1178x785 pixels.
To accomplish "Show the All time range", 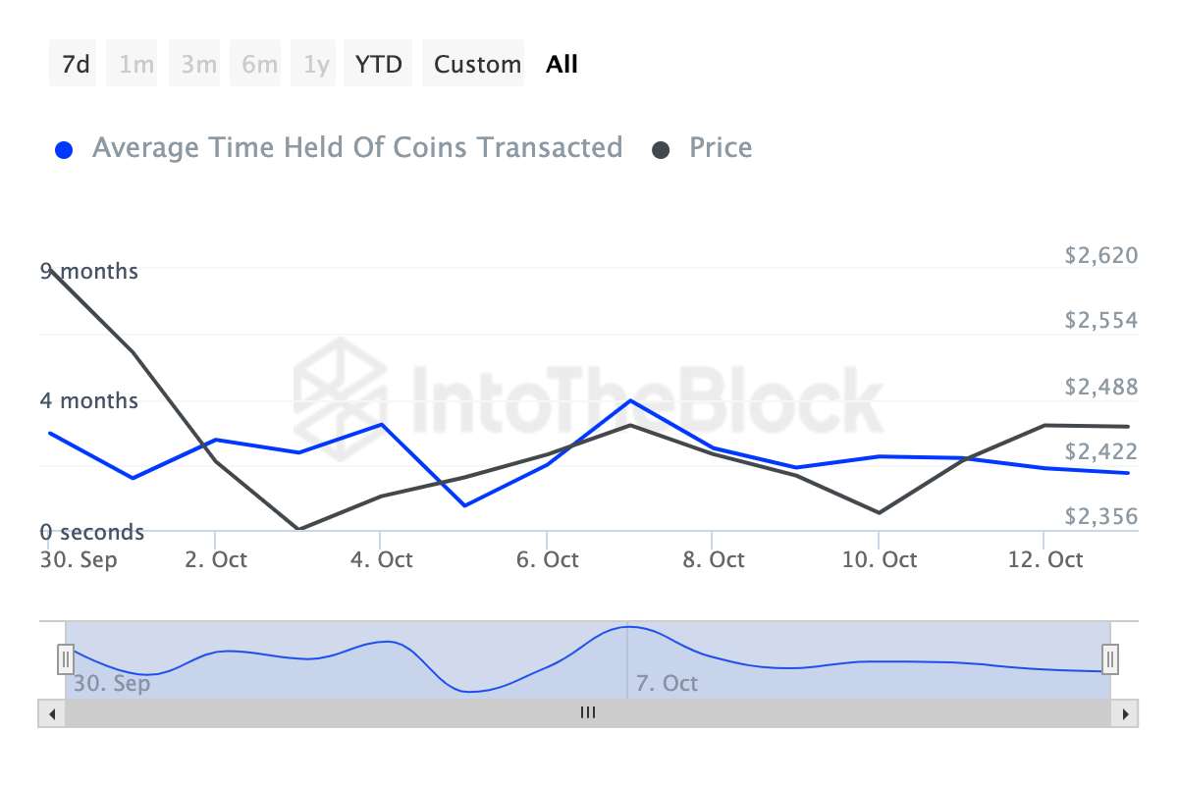I will (562, 65).
